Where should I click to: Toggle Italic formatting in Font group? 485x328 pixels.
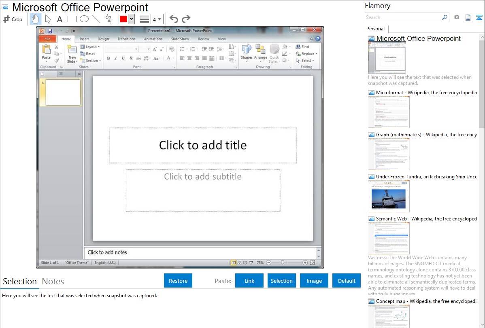[116, 58]
